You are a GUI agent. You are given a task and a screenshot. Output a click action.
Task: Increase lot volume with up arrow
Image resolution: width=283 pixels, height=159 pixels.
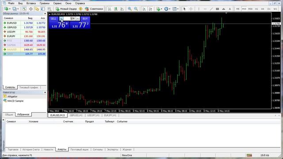[78, 19]
